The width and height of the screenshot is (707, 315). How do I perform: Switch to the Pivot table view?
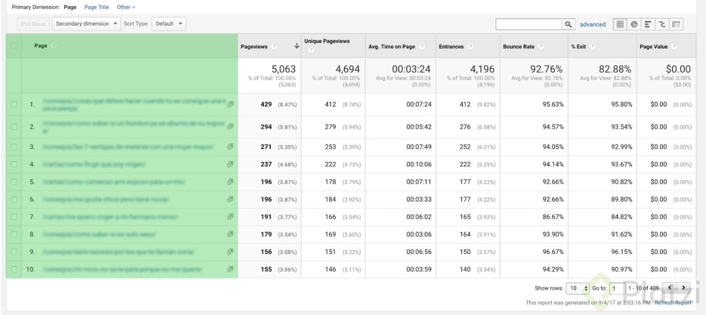676,24
